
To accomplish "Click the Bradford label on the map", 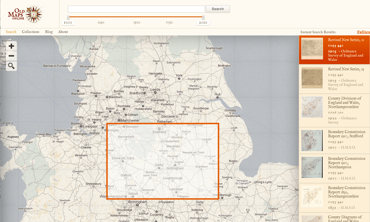I will tap(136, 93).
